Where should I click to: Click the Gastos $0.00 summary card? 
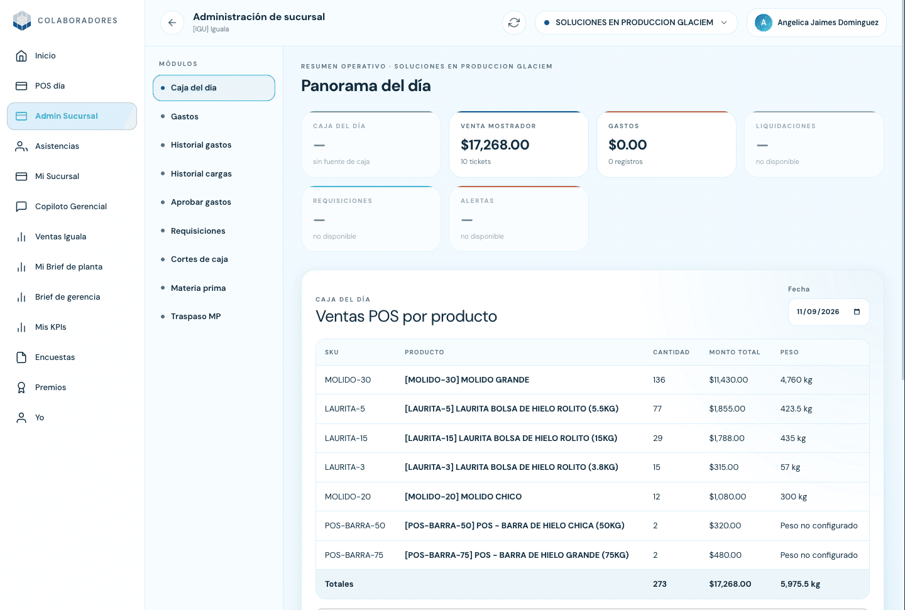[x=666, y=144]
